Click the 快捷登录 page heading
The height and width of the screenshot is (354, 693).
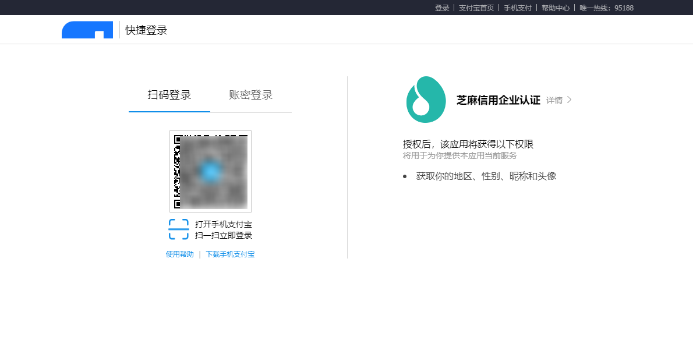146,30
